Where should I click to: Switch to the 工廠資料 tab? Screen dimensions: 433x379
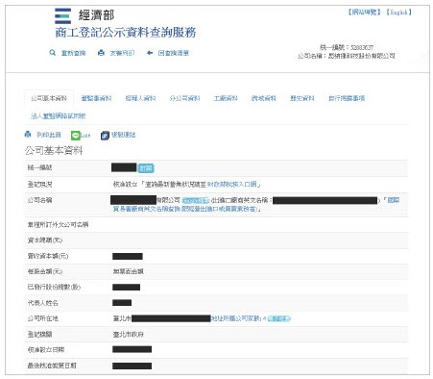(x=226, y=98)
